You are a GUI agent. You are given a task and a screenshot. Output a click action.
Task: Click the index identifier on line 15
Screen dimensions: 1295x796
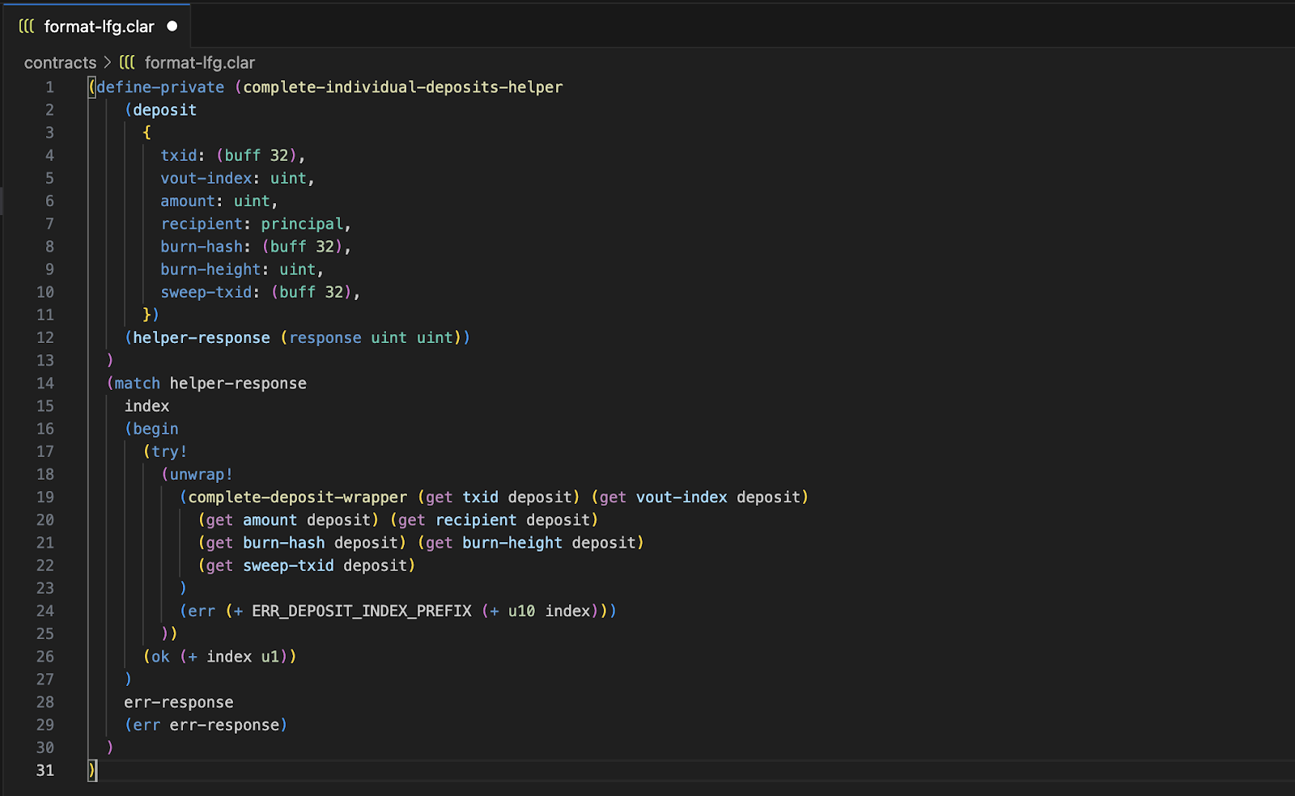(146, 406)
